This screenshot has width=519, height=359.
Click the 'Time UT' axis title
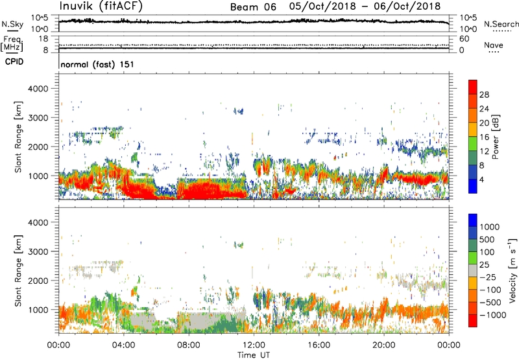click(254, 355)
